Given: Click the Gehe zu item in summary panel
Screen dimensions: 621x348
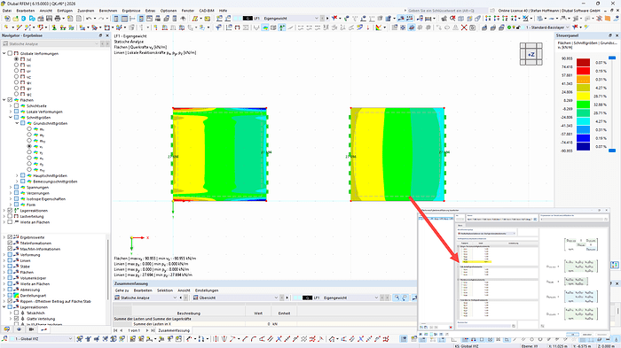Looking at the screenshot, I should pos(122,290).
